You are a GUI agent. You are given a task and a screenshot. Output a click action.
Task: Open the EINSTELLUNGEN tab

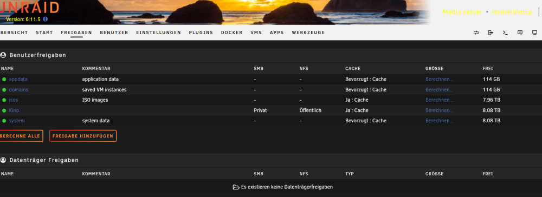[158, 33]
